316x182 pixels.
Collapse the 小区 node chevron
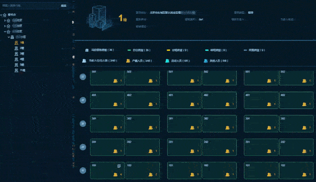point(9,37)
